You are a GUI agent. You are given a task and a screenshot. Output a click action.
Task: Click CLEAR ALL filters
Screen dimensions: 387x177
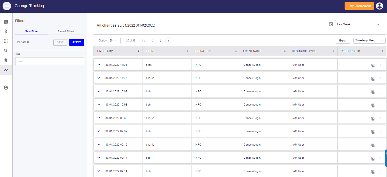24,42
